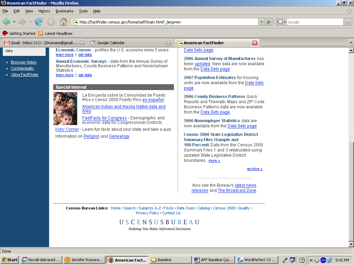The image size is (354, 265).
Task: Click the green Back arrow button
Action: (6, 22)
